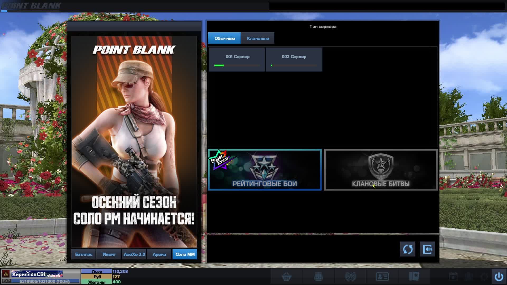507x285 pixels.
Task: Refresh the server list
Action: [x=407, y=249]
